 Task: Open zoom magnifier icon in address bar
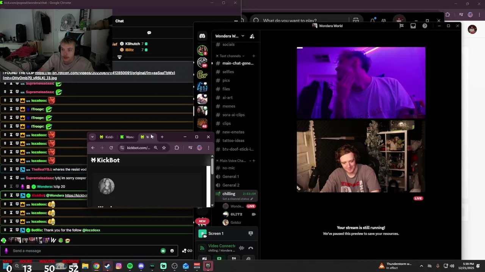point(155,148)
